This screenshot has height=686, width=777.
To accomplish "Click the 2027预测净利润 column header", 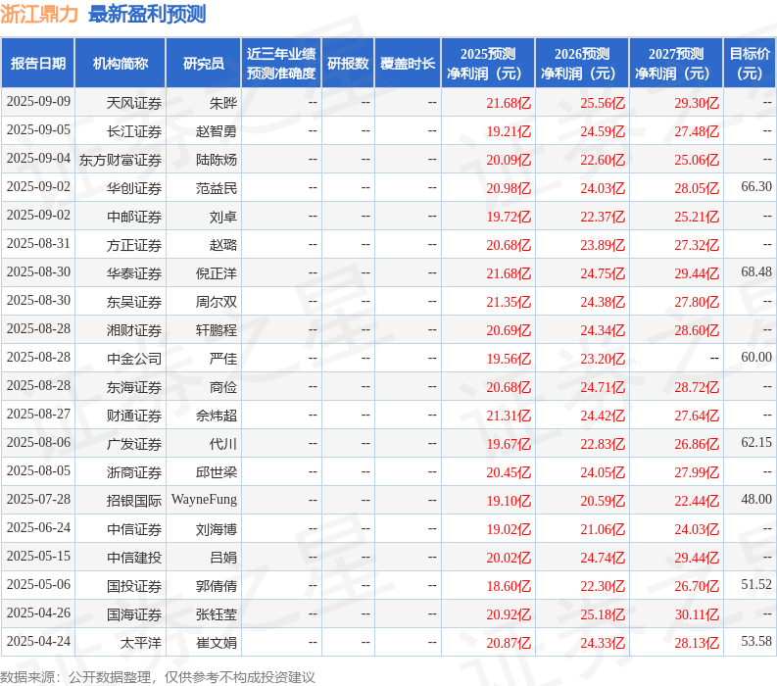I will point(676,64).
